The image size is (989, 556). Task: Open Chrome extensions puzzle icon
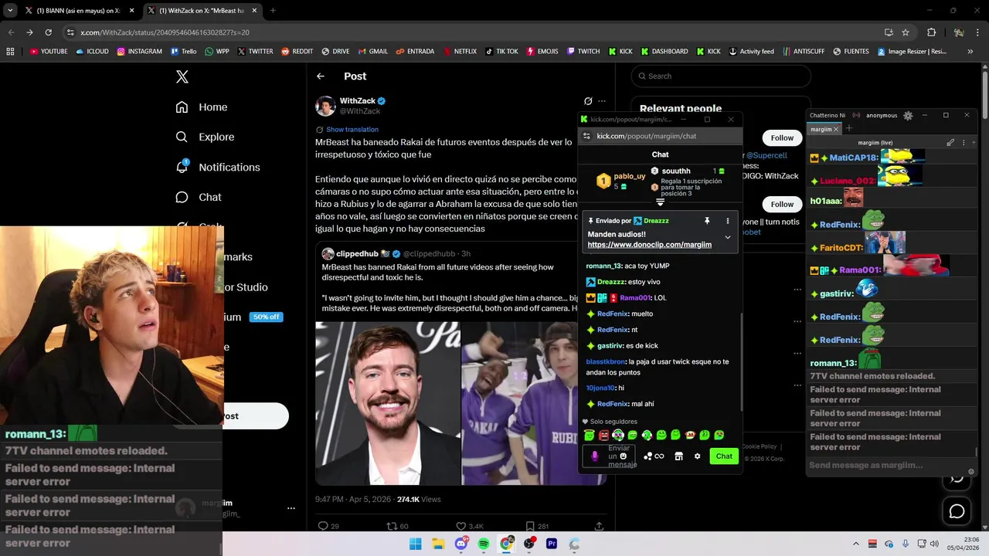click(x=931, y=32)
